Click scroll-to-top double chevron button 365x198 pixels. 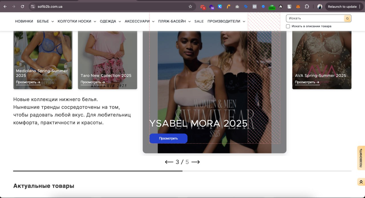coord(361,182)
